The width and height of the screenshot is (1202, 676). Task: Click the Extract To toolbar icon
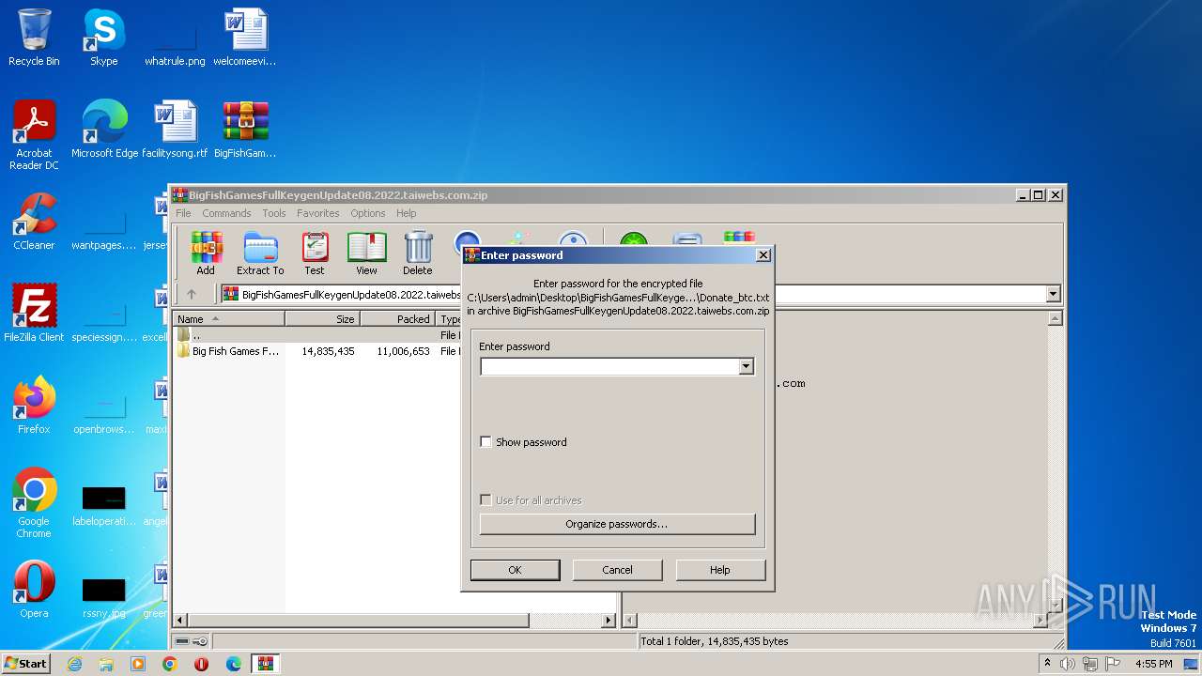coord(260,253)
